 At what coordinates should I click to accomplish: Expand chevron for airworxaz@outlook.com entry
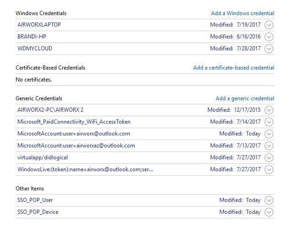tap(269, 146)
